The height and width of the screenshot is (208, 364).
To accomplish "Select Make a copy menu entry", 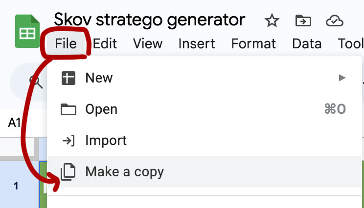I will click(124, 172).
